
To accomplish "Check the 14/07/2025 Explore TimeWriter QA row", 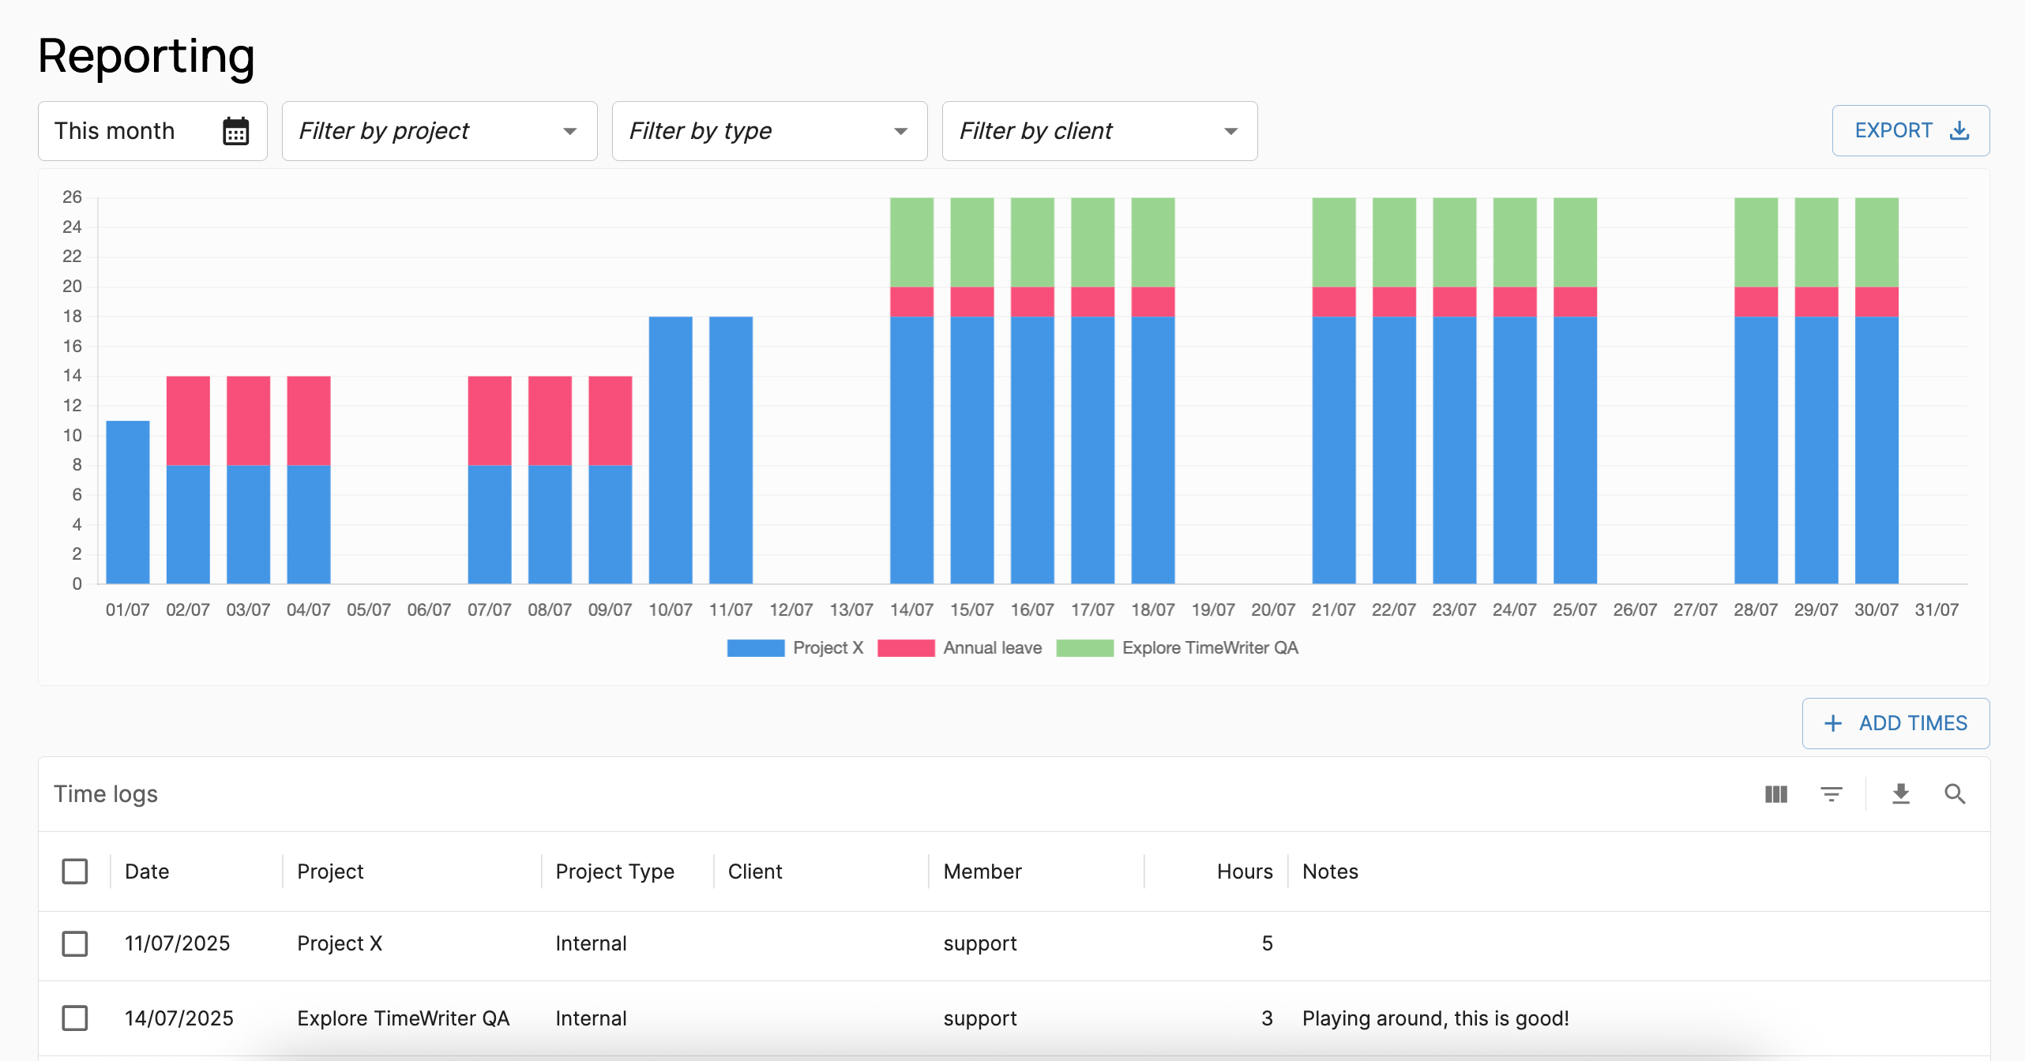I will pyautogui.click(x=75, y=1018).
